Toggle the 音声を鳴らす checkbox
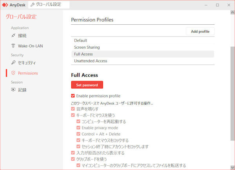Image resolution: width=235 pixels, height=170 pixels. [73, 109]
